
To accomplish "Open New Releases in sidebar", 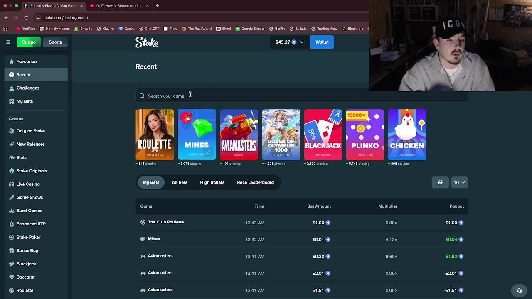I will [36, 144].
